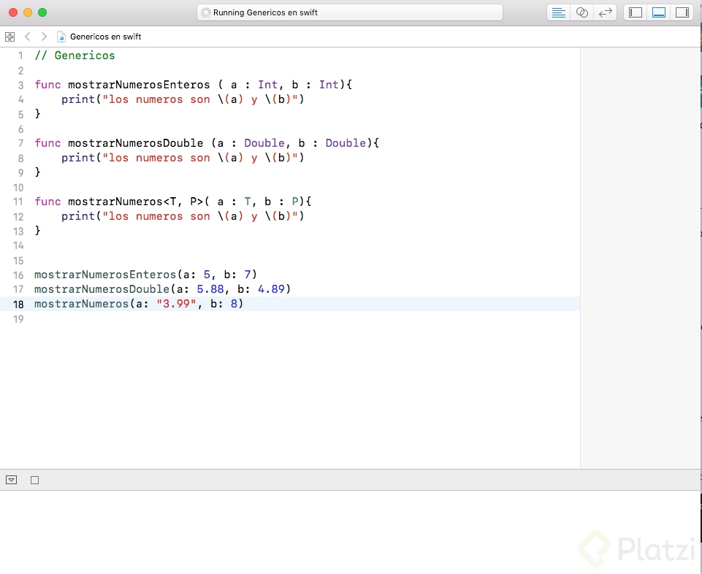Click the print statement on line 4
Screen dimensions: 702x574
183,99
